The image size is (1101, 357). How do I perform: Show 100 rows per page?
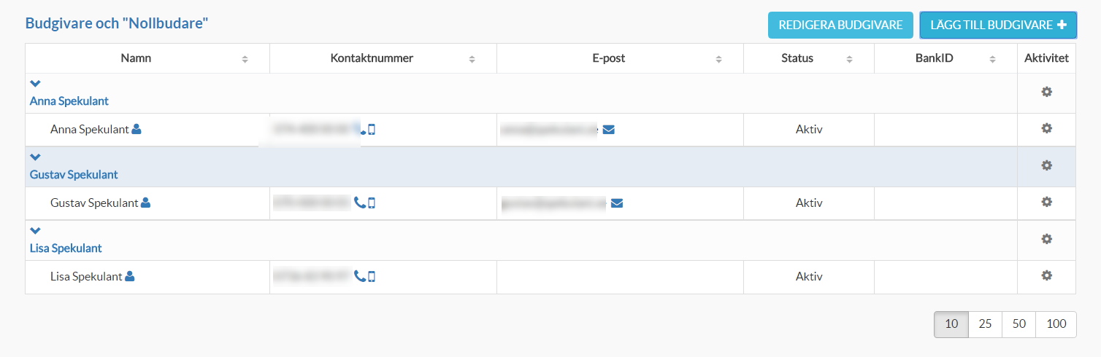click(x=1056, y=324)
